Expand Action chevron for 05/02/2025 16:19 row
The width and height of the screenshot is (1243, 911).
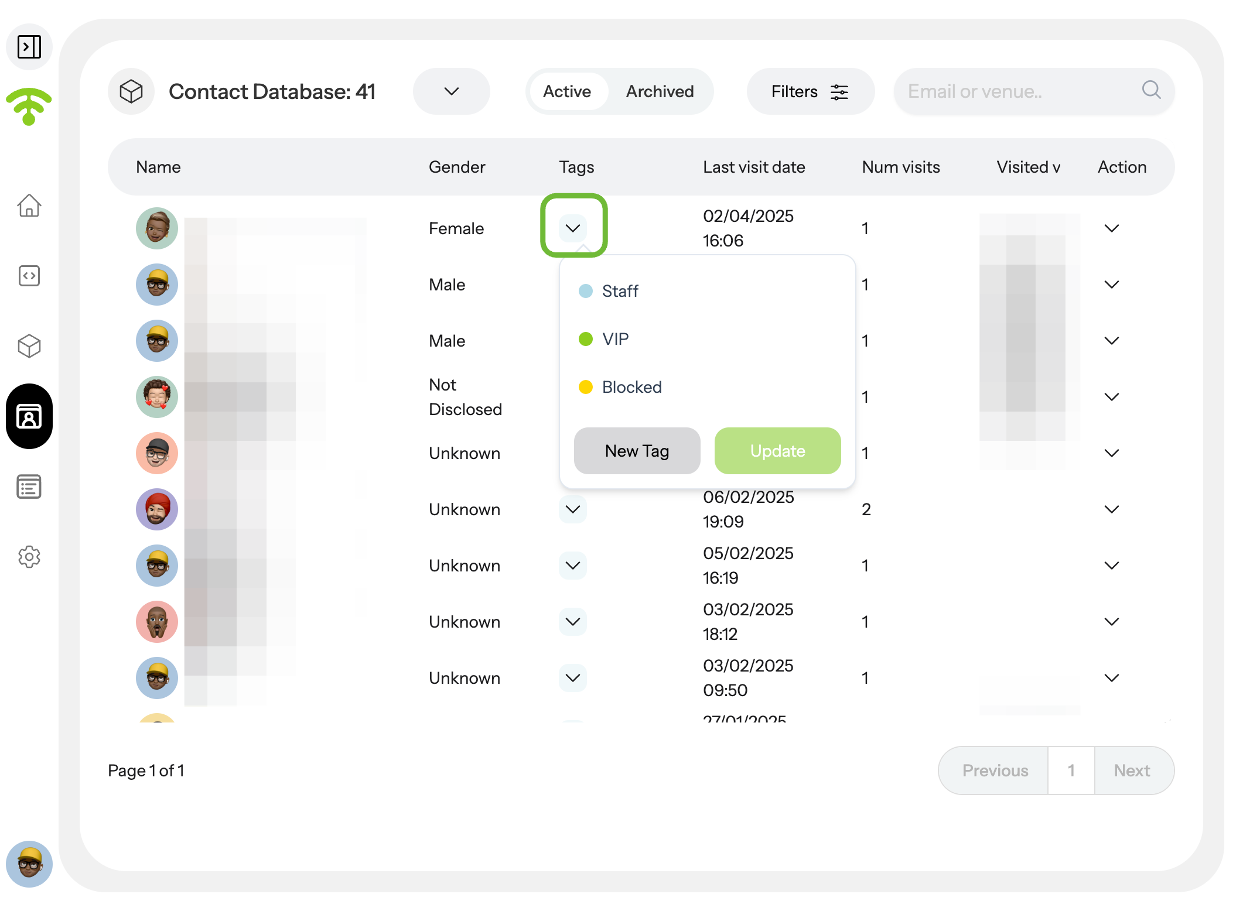pos(1111,566)
